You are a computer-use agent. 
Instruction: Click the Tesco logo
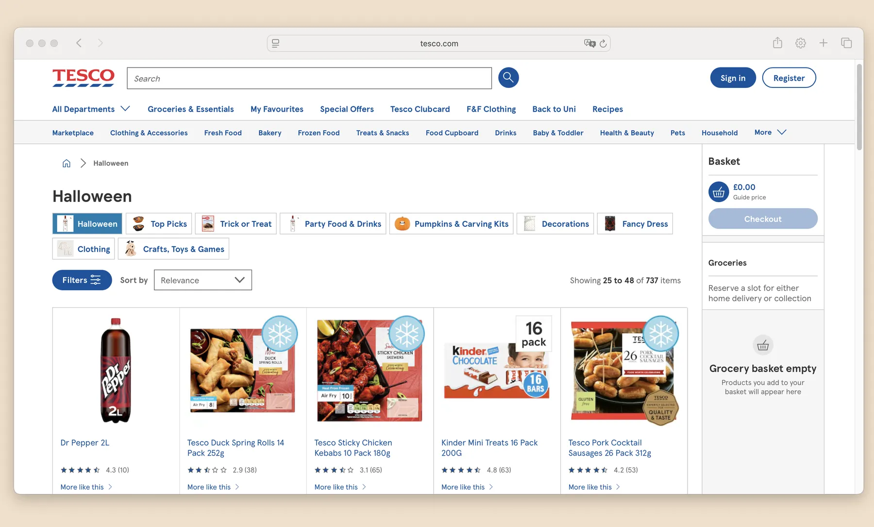84,78
